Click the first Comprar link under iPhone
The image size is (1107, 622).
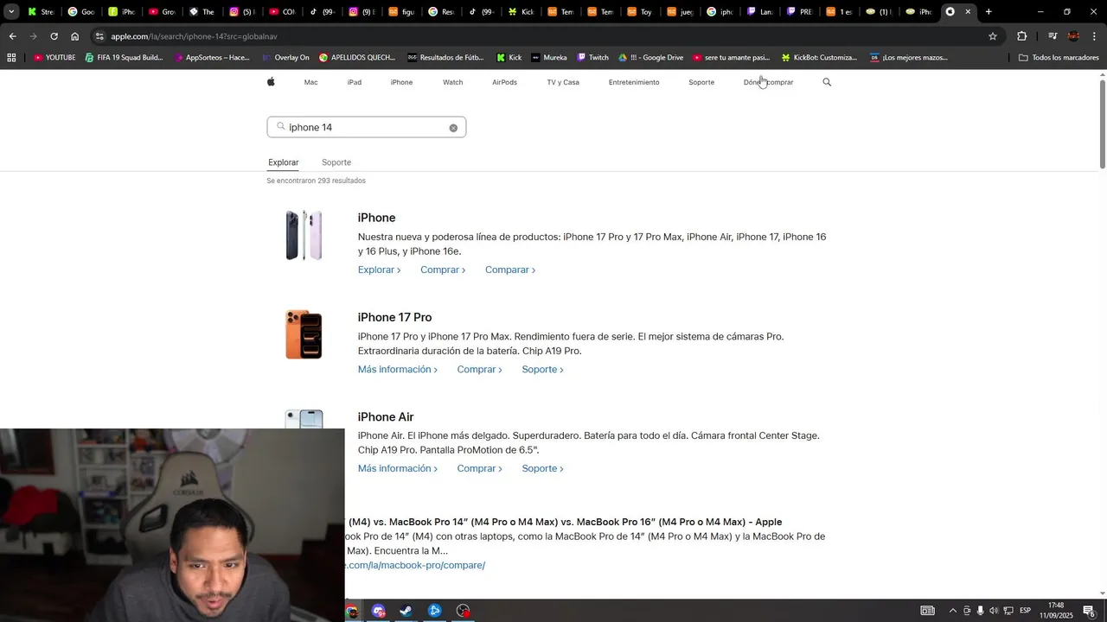tap(443, 270)
